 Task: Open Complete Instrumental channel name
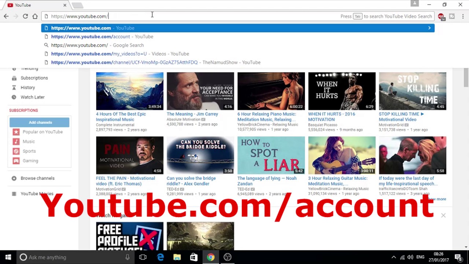pos(115,125)
